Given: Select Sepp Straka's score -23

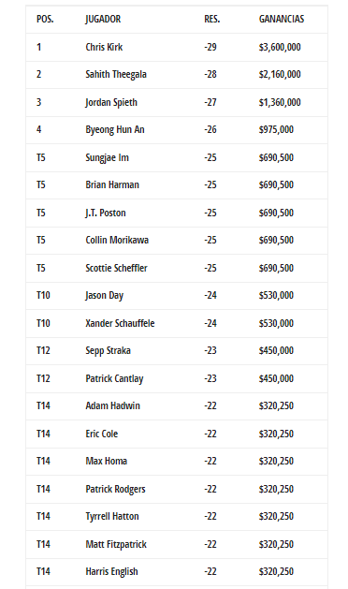Looking at the screenshot, I should point(210,350).
